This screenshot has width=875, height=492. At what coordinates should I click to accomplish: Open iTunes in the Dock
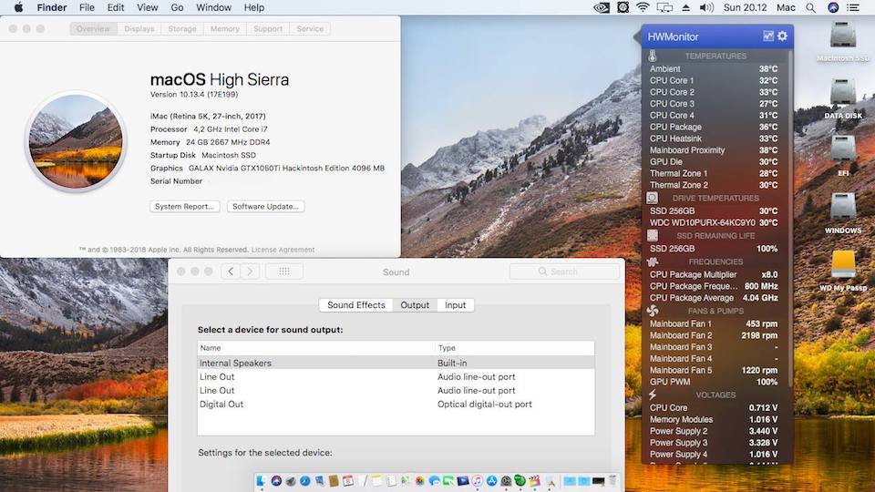click(478, 480)
